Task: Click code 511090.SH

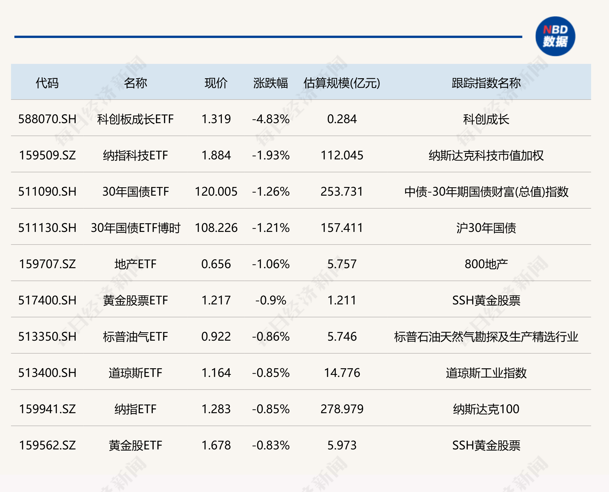Action: pyautogui.click(x=47, y=192)
